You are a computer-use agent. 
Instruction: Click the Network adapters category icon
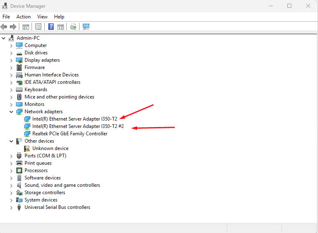(x=19, y=112)
